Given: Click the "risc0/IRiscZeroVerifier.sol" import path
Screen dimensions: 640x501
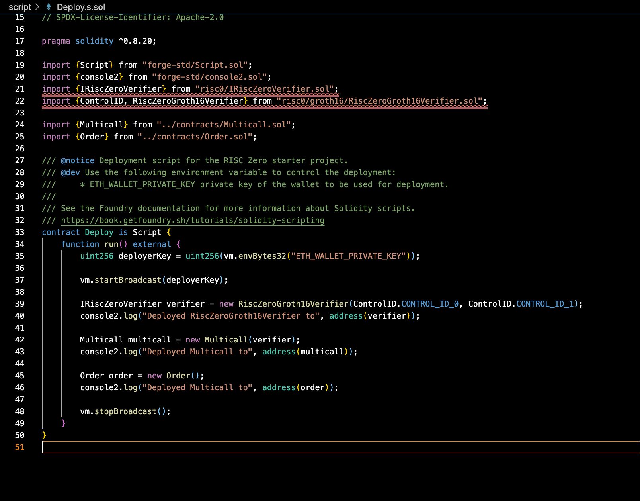Looking at the screenshot, I should point(265,89).
